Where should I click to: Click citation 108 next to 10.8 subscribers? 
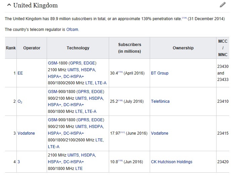pos(120,161)
